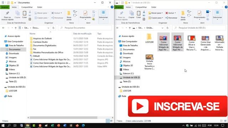Go up one level in Documentos window

pos(16,28)
